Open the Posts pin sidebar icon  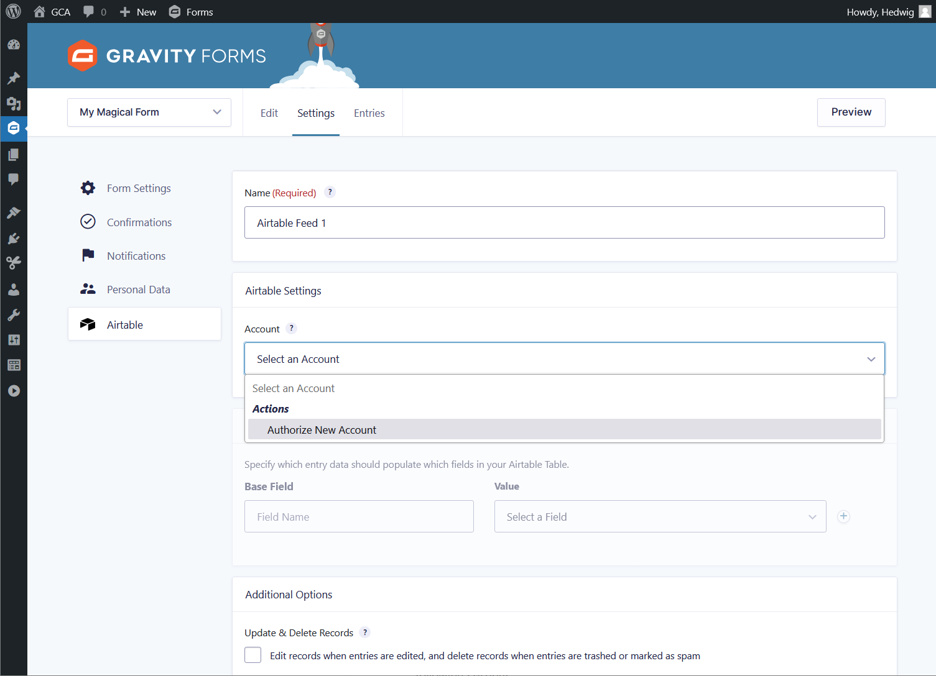14,78
